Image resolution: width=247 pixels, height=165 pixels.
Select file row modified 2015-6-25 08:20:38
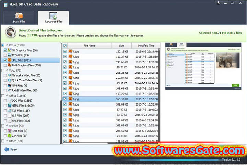click(110, 73)
